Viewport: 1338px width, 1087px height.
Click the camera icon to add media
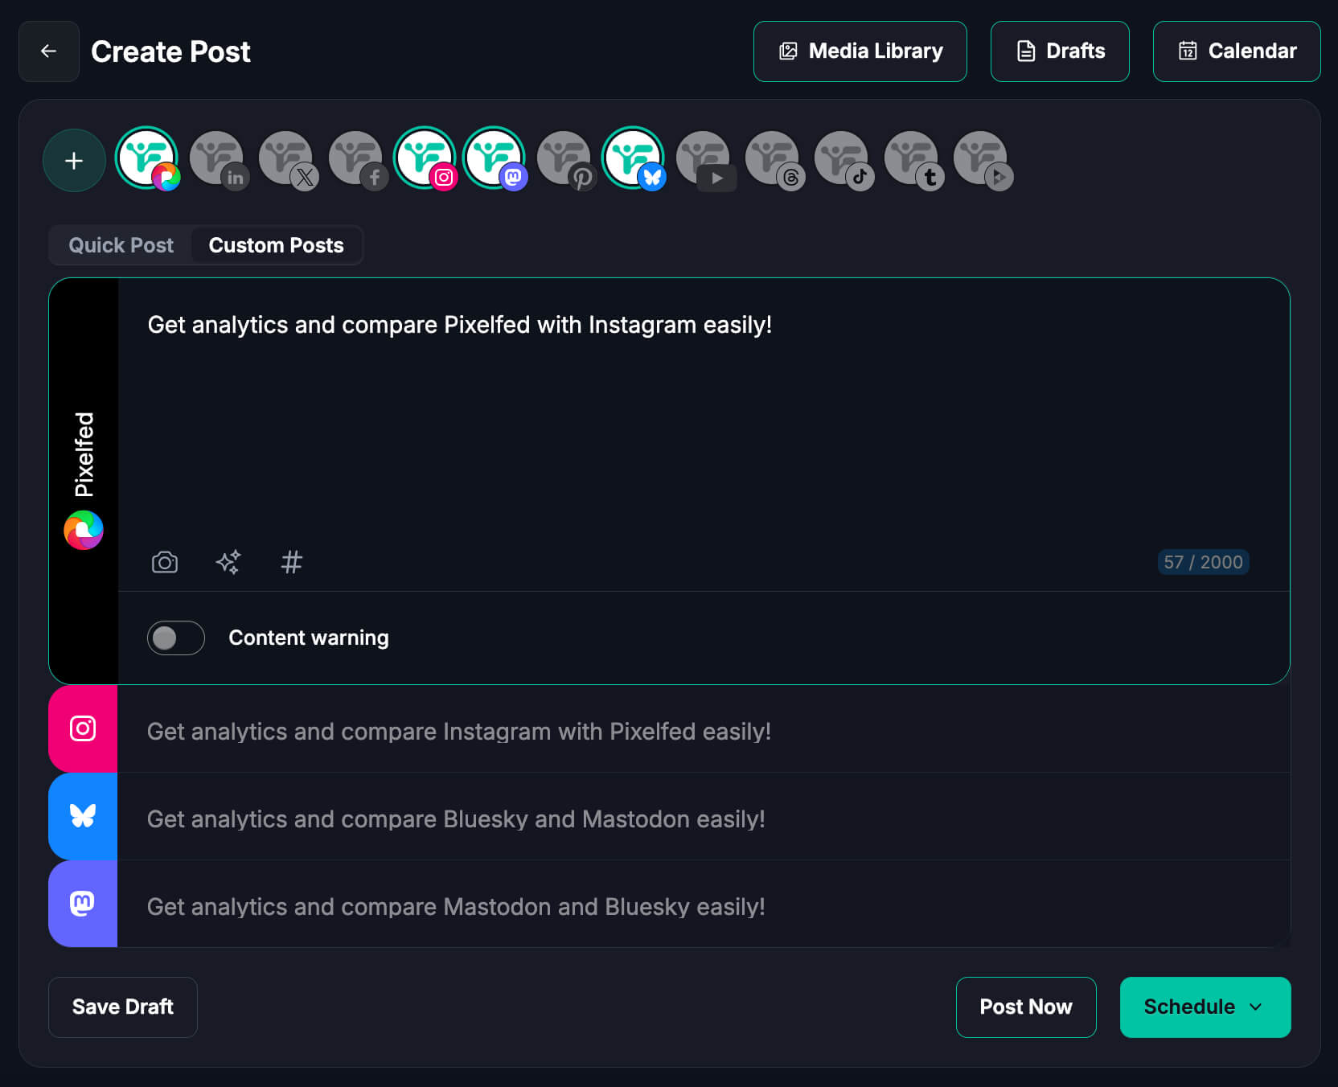165,562
